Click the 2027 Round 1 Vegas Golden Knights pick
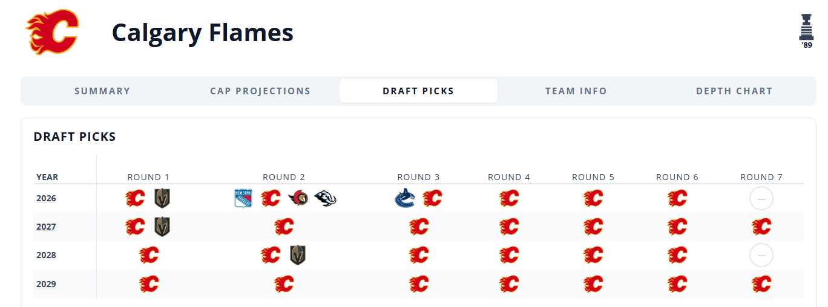 (162, 227)
